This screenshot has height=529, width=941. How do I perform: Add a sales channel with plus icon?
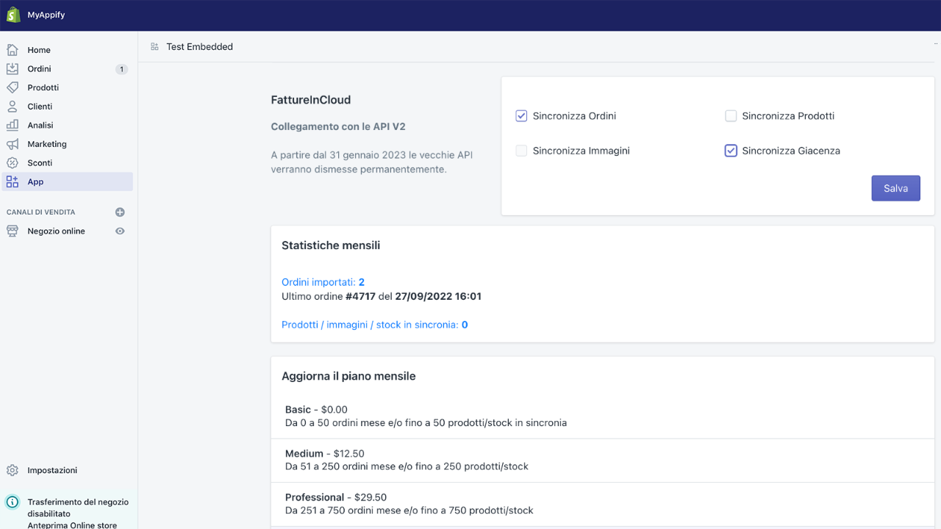(120, 212)
